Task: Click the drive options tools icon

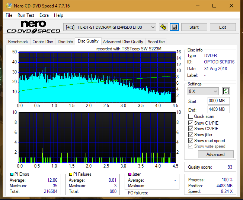Action: click(x=163, y=27)
